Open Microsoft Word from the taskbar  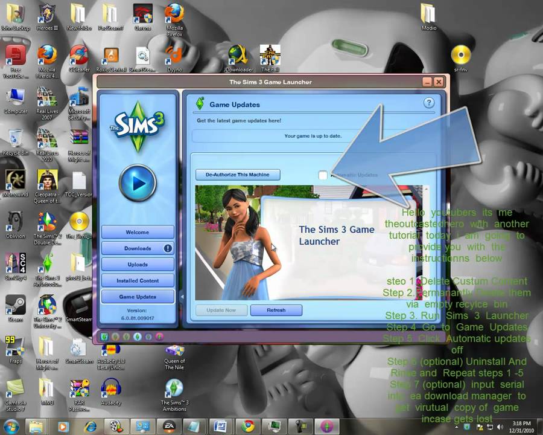tap(221, 427)
